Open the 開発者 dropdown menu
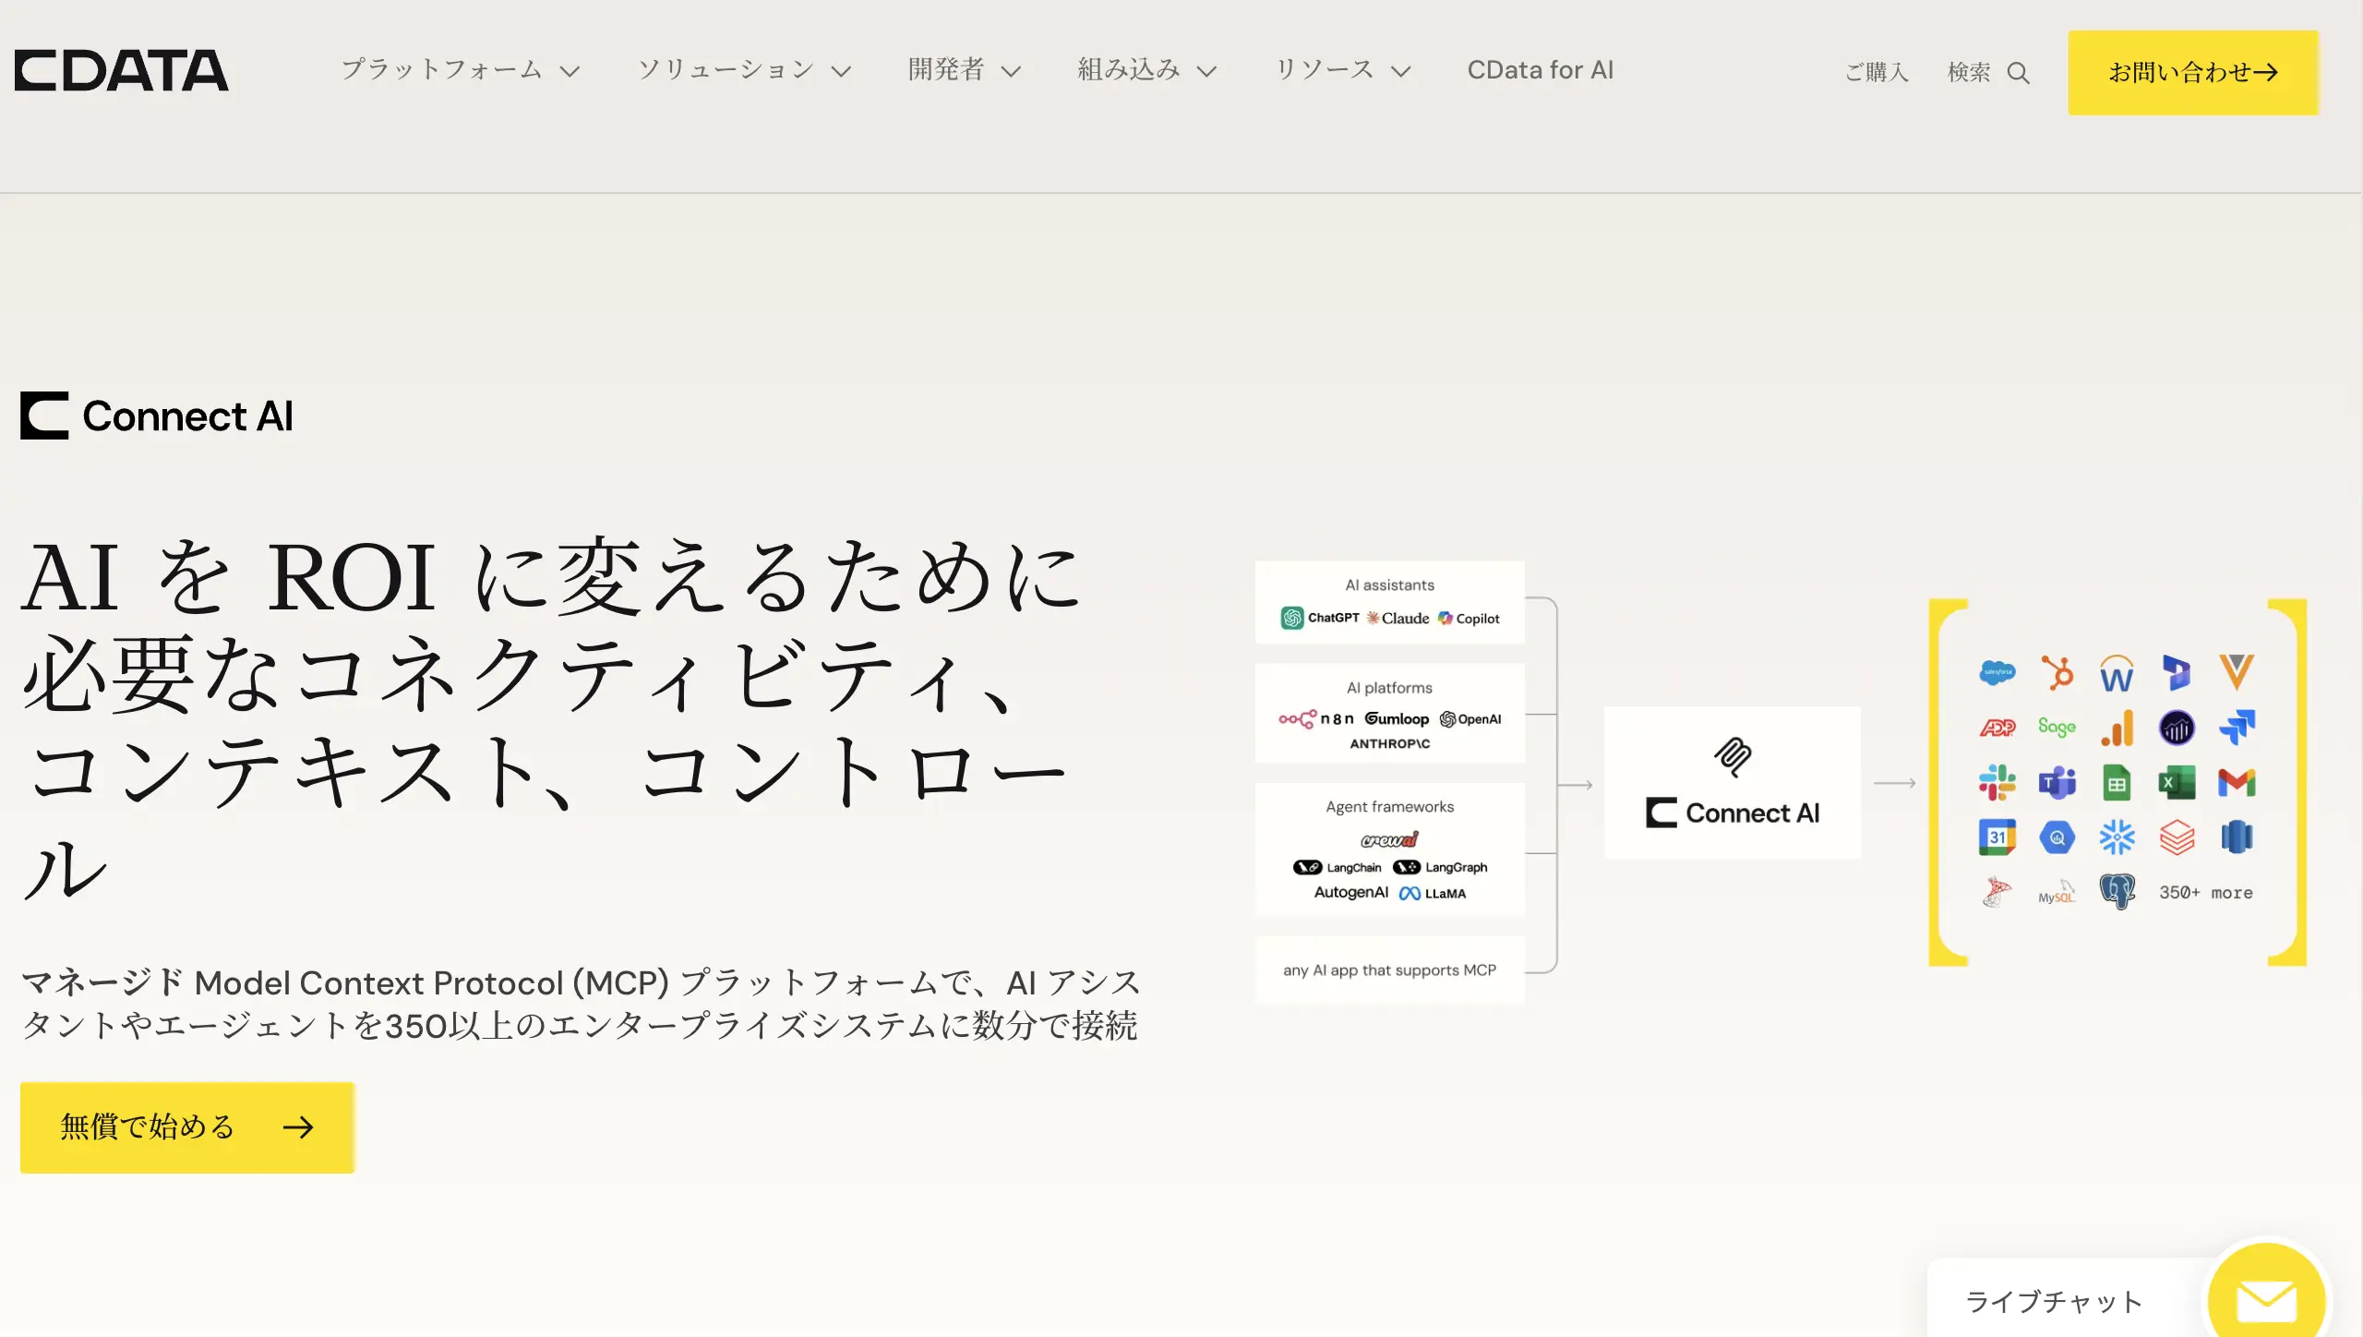Viewport: 2363px width, 1337px height. 965,70
